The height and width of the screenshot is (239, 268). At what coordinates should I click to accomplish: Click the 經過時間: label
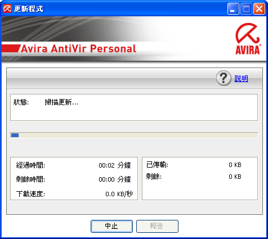[30, 165]
